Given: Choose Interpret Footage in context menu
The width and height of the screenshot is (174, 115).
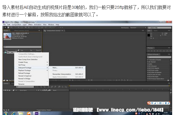Looking at the screenshot, I should (32, 68).
